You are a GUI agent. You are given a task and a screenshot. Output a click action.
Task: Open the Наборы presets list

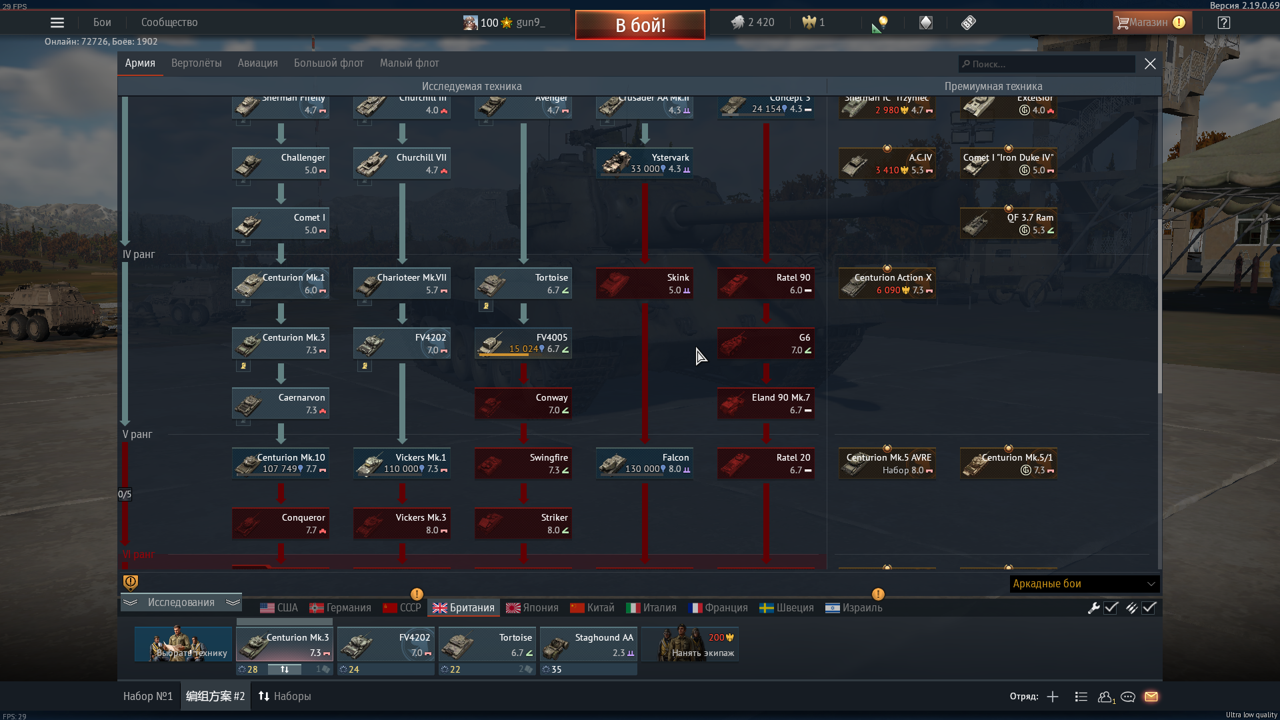(285, 697)
